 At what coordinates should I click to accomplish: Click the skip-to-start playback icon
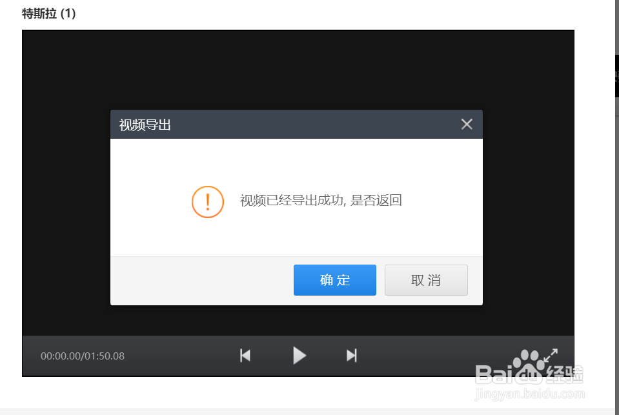(245, 355)
